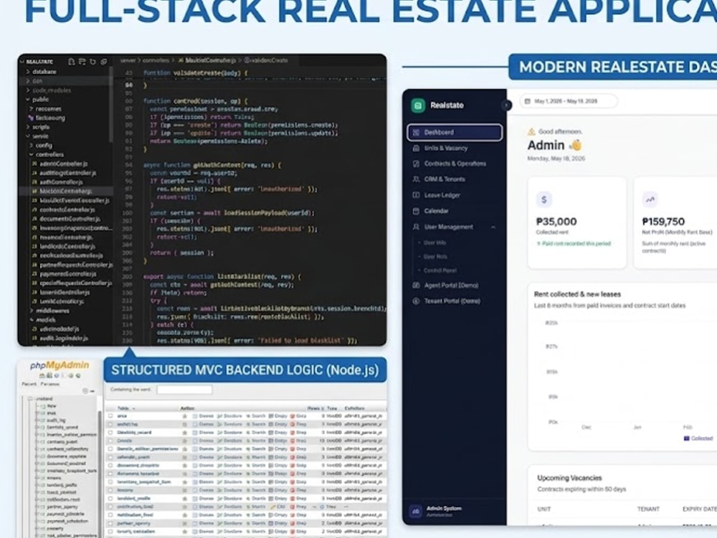Click Browse on the area table row

click(203, 416)
